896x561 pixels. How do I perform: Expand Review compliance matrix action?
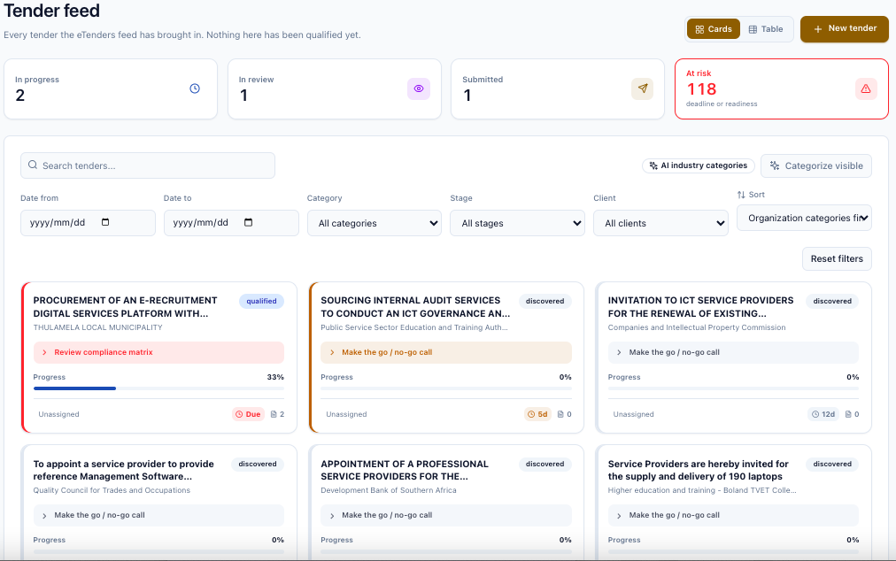point(158,352)
